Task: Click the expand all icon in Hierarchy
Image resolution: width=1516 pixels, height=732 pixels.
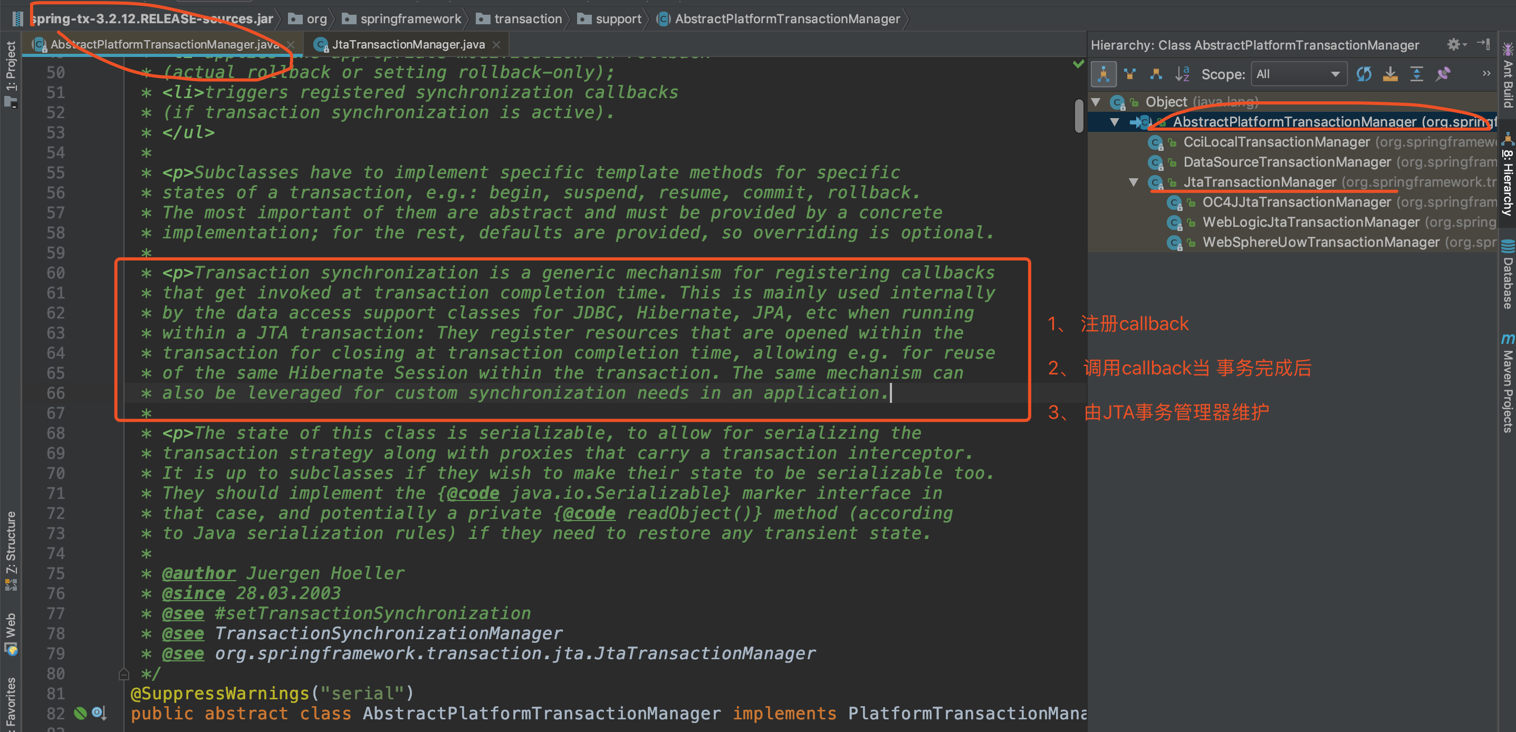Action: click(1416, 74)
